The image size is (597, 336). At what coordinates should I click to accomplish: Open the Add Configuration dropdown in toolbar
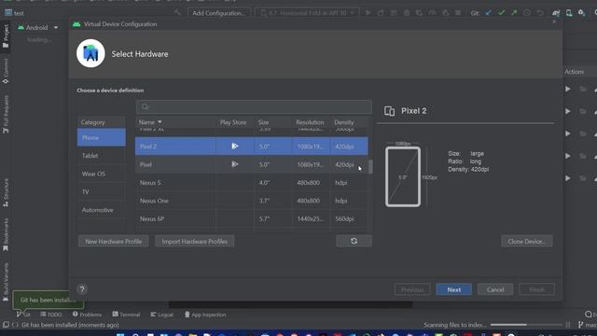(219, 13)
